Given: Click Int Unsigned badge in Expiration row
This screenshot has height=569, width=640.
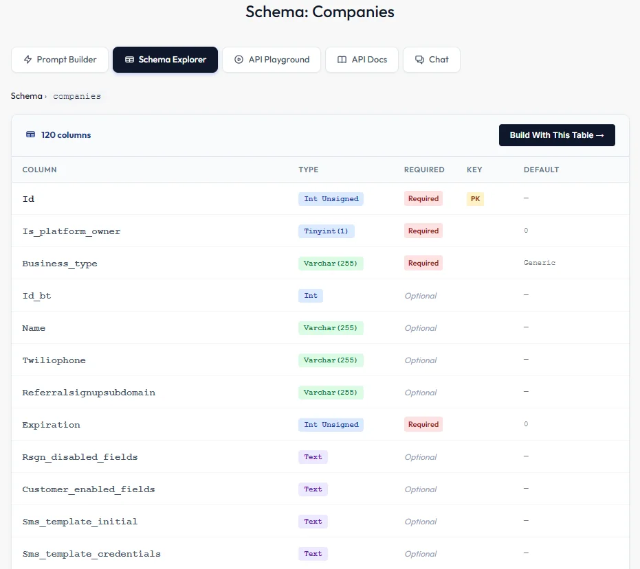Looking at the screenshot, I should [x=331, y=425].
